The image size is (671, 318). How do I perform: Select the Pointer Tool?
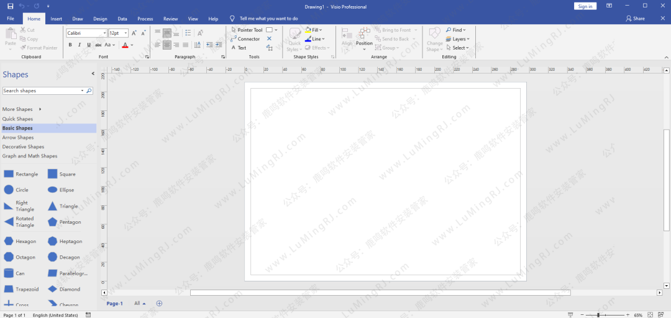click(246, 30)
